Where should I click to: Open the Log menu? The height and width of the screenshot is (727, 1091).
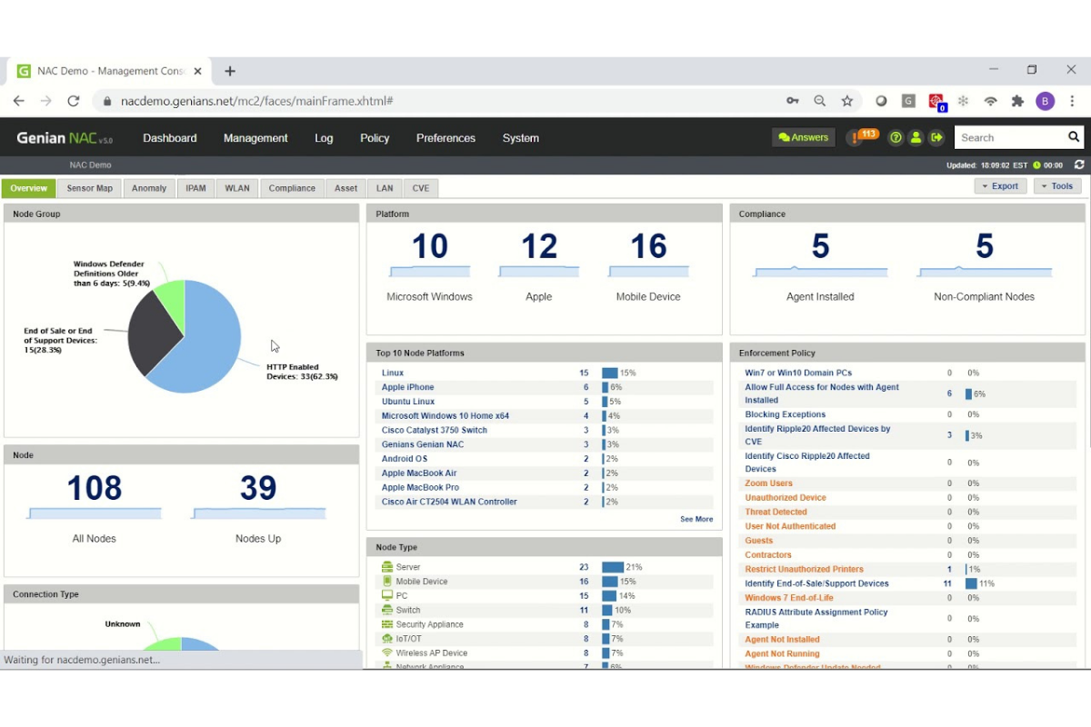pyautogui.click(x=324, y=138)
